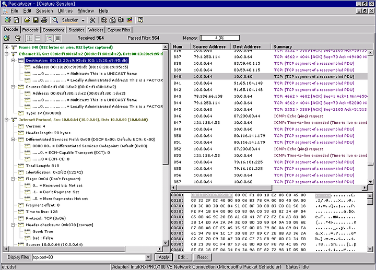Click the second bug icon in toolbar
Screen dimensions: 376x270
[x=112, y=20]
